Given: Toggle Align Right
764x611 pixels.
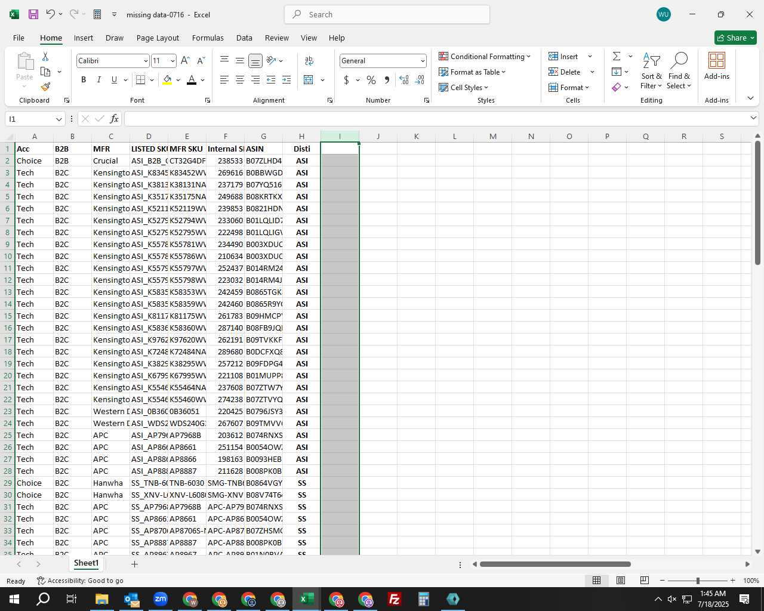Looking at the screenshot, I should 255,80.
